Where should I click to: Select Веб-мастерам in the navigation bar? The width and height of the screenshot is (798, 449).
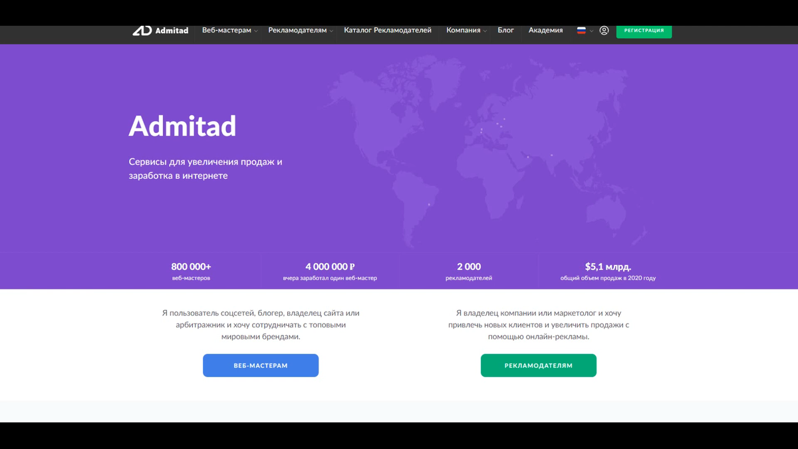coord(225,30)
